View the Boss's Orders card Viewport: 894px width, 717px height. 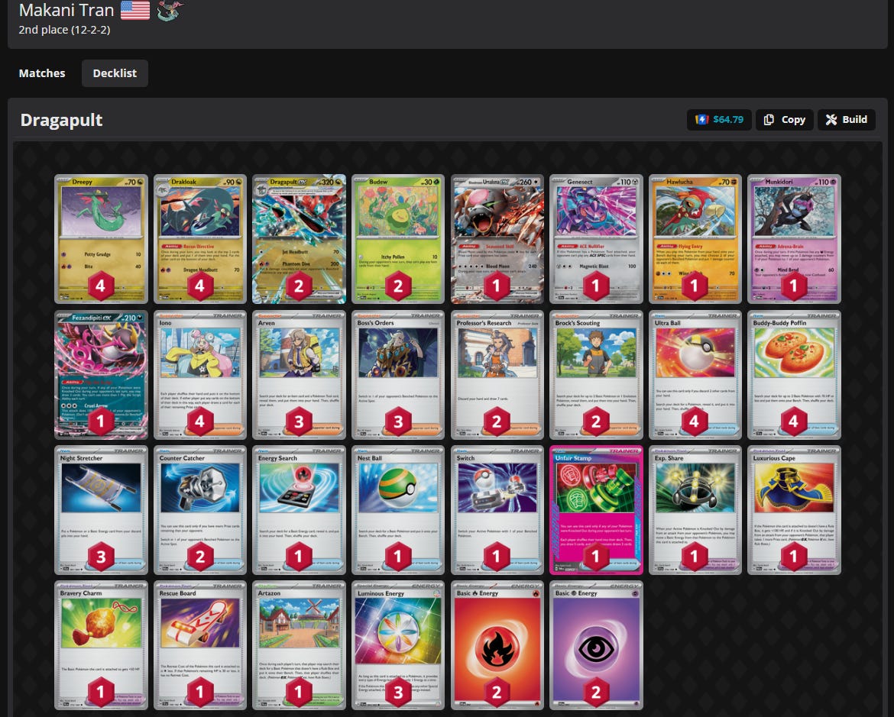398,374
